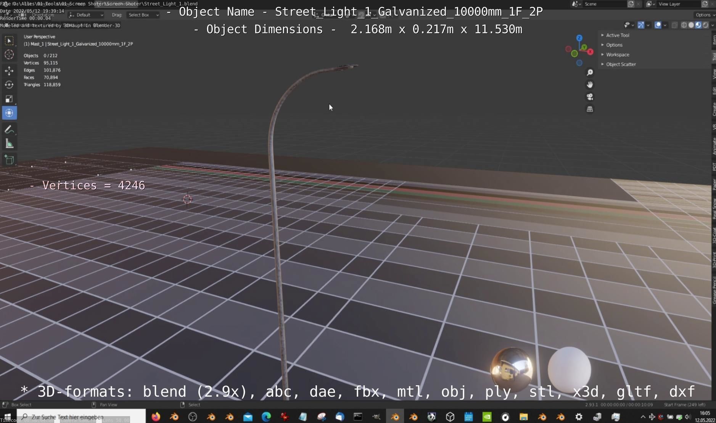716x423 pixels.
Task: Toggle viewport overlays display
Action: pos(658,25)
